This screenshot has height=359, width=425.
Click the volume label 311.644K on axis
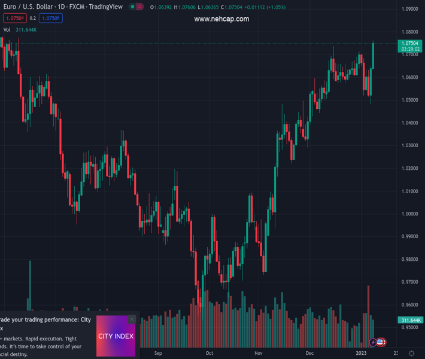409,321
